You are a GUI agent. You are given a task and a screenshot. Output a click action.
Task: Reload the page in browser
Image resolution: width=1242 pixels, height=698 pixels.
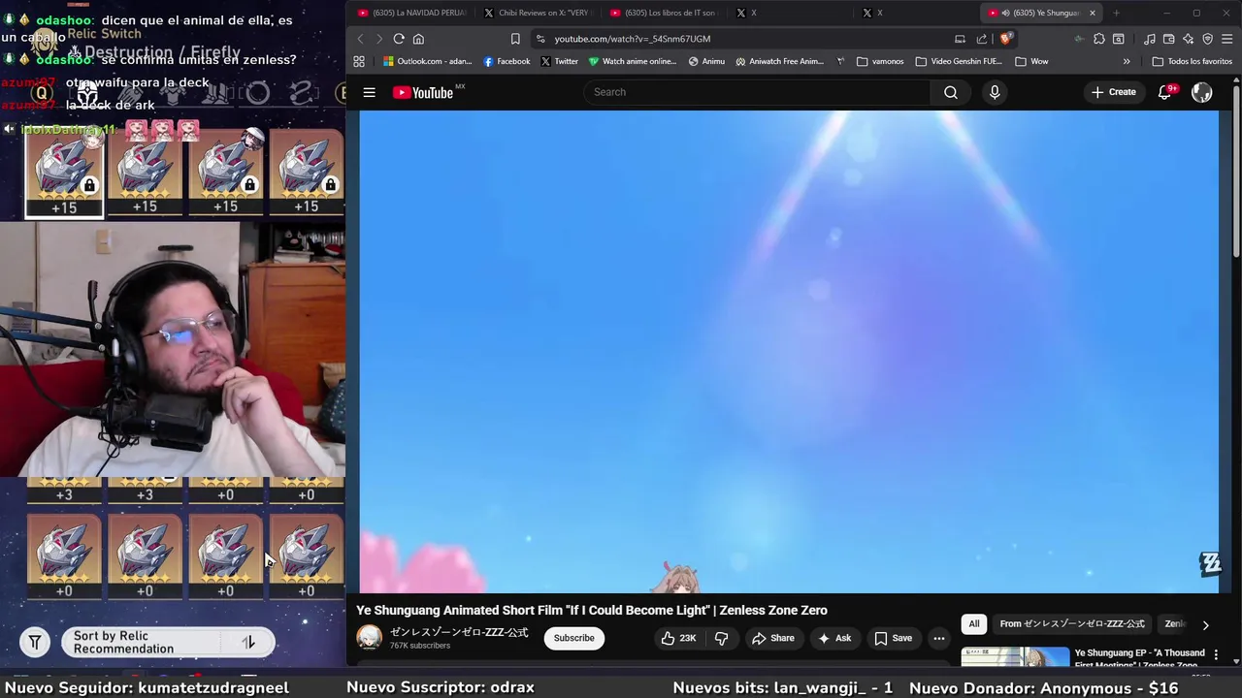(x=399, y=39)
